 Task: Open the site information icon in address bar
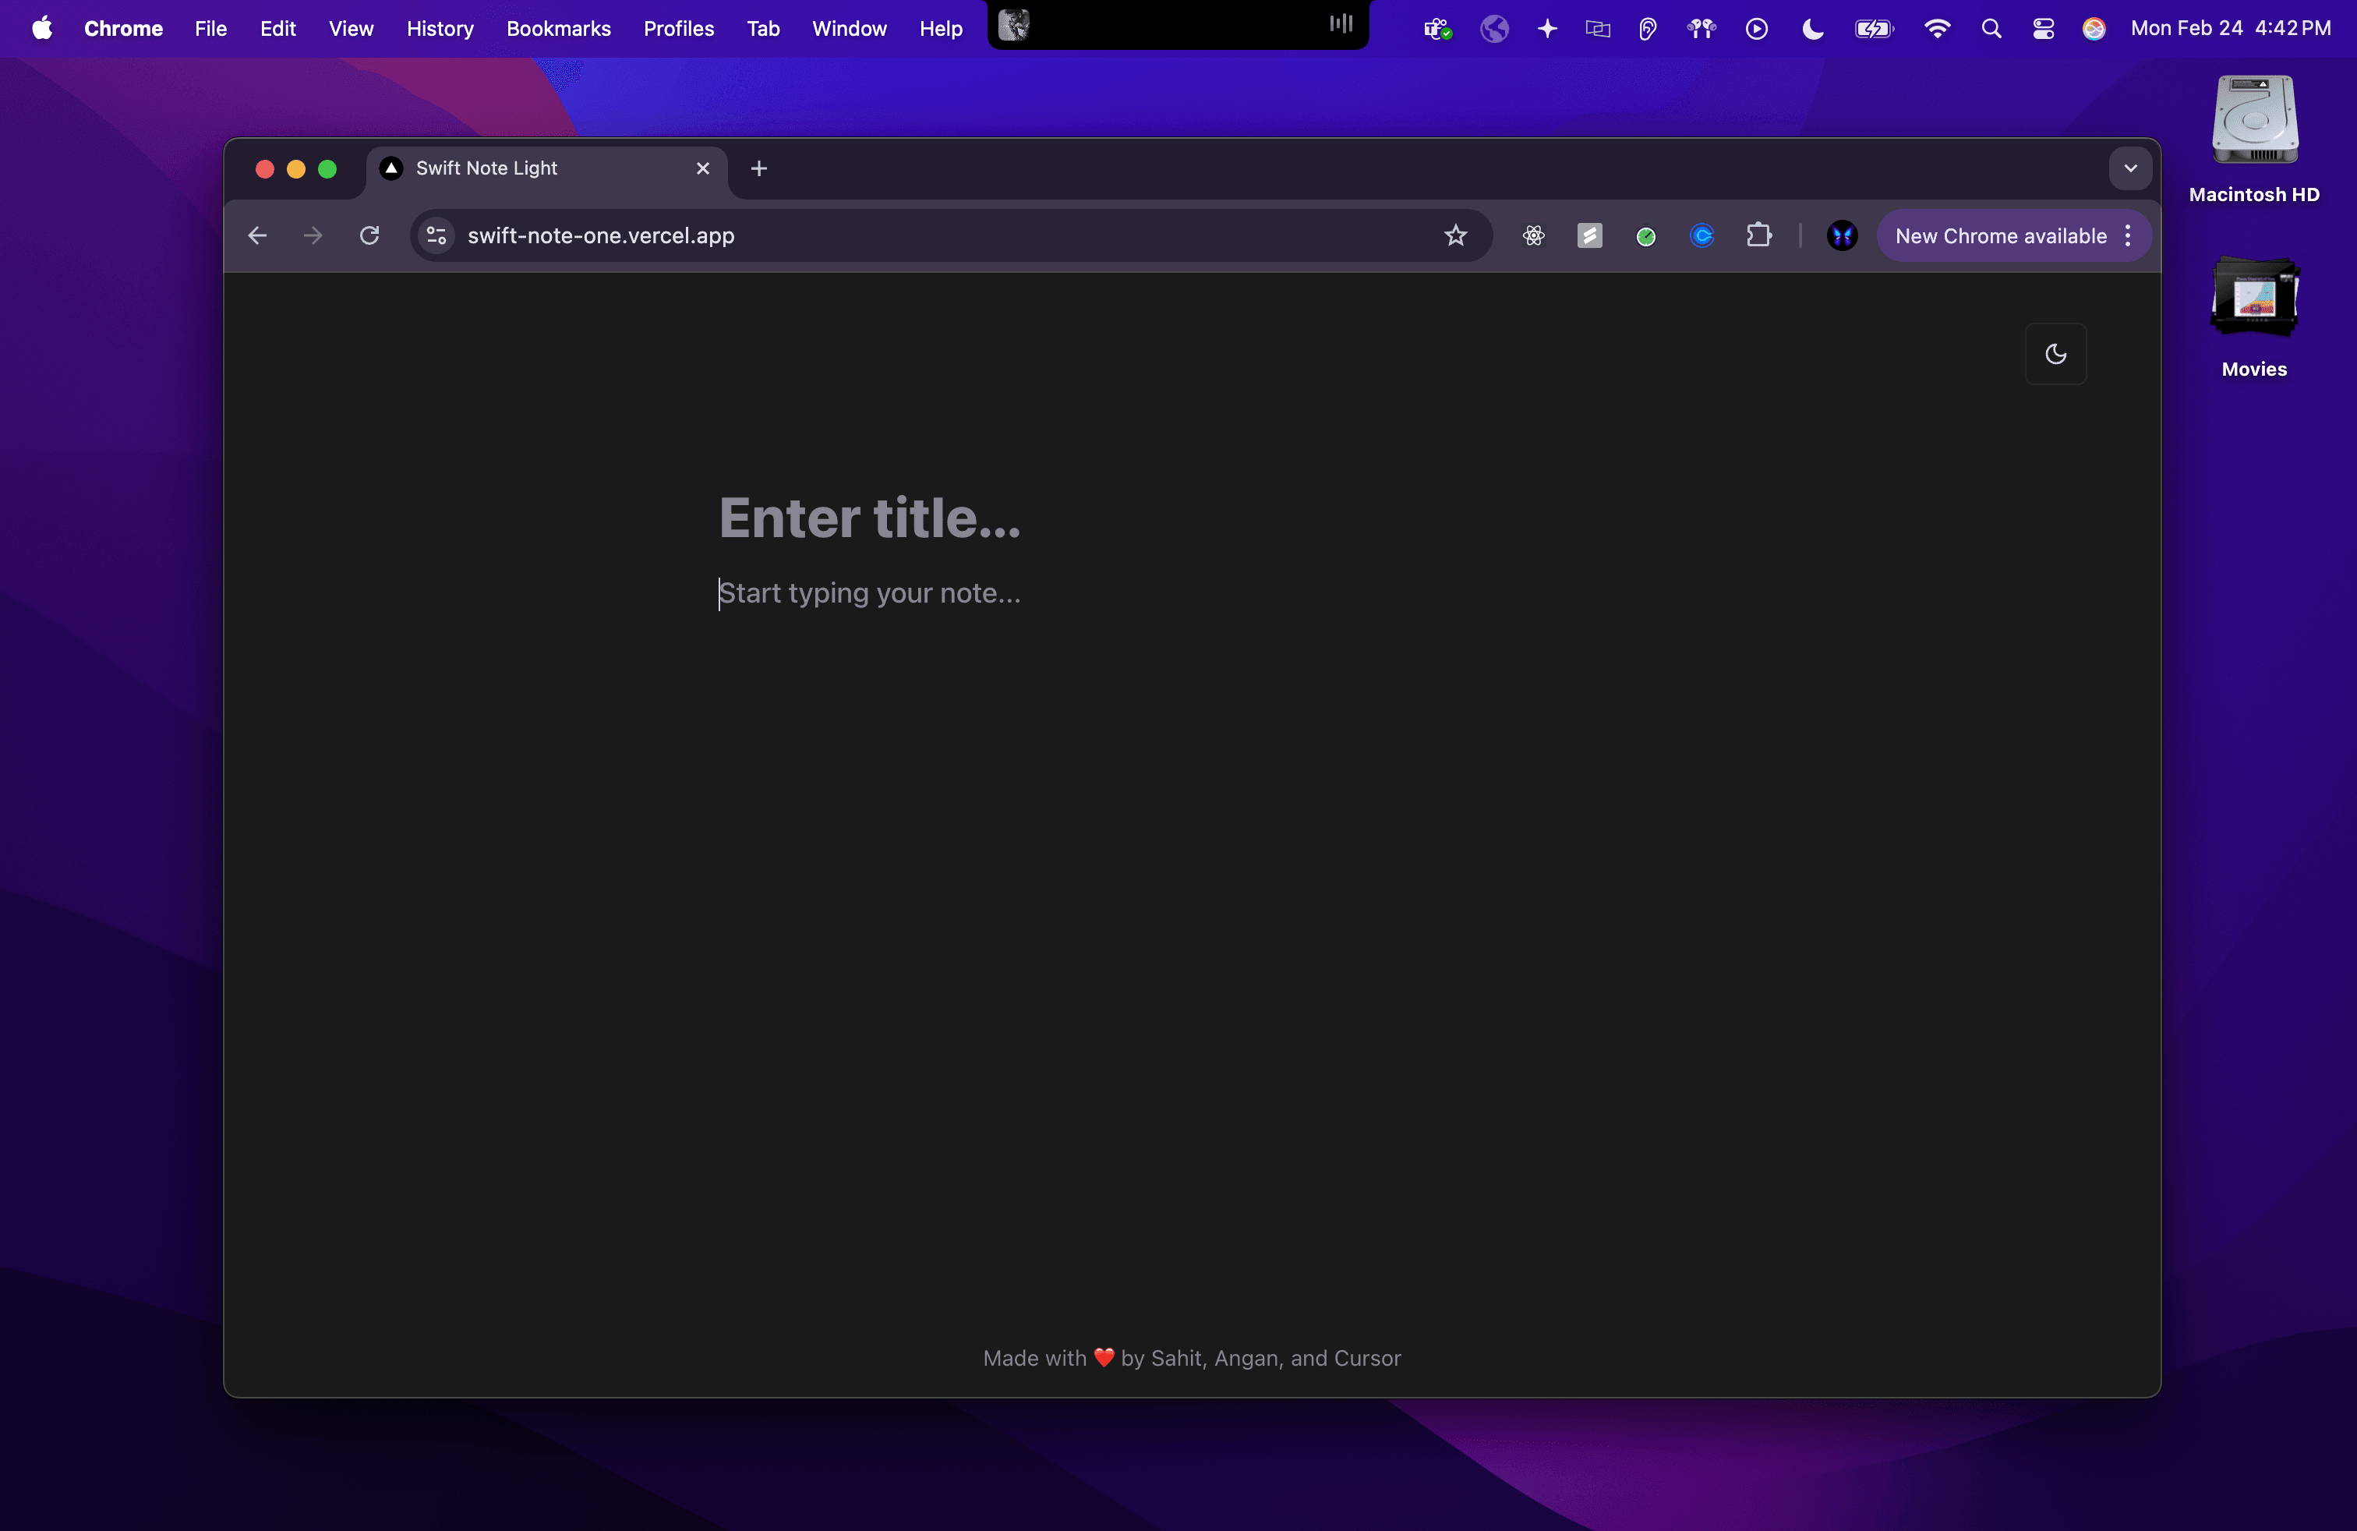coord(436,235)
